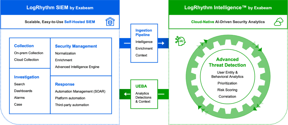
Task: Click Self-Hosted SIEM blue text
Action: pyautogui.click(x=80, y=22)
